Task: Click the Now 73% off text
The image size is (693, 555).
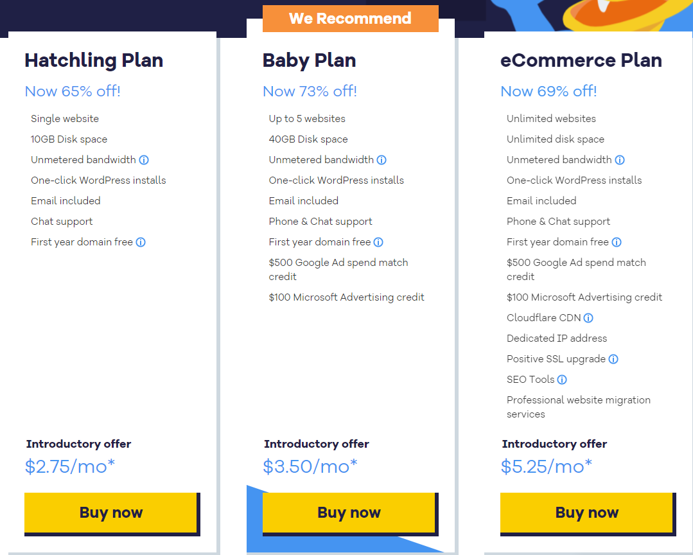Action: click(x=310, y=91)
